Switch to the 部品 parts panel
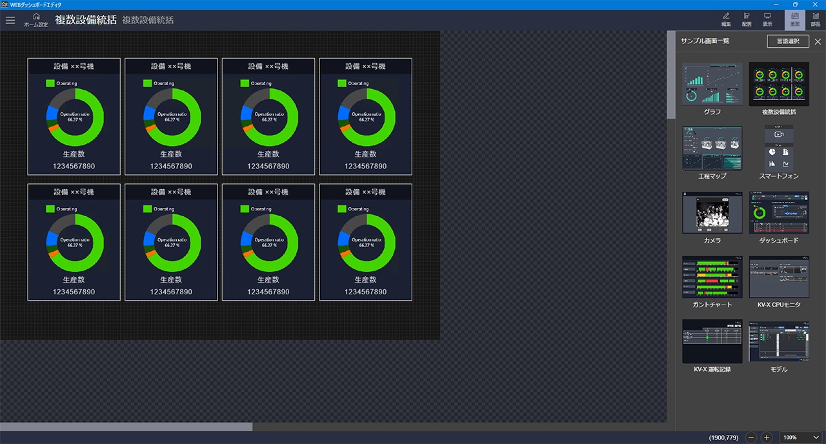The height and width of the screenshot is (444, 826). [816, 19]
